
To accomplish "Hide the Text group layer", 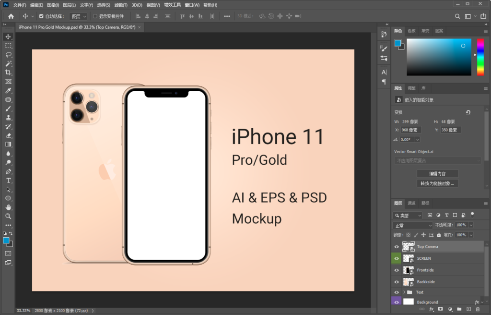I will pyautogui.click(x=397, y=292).
